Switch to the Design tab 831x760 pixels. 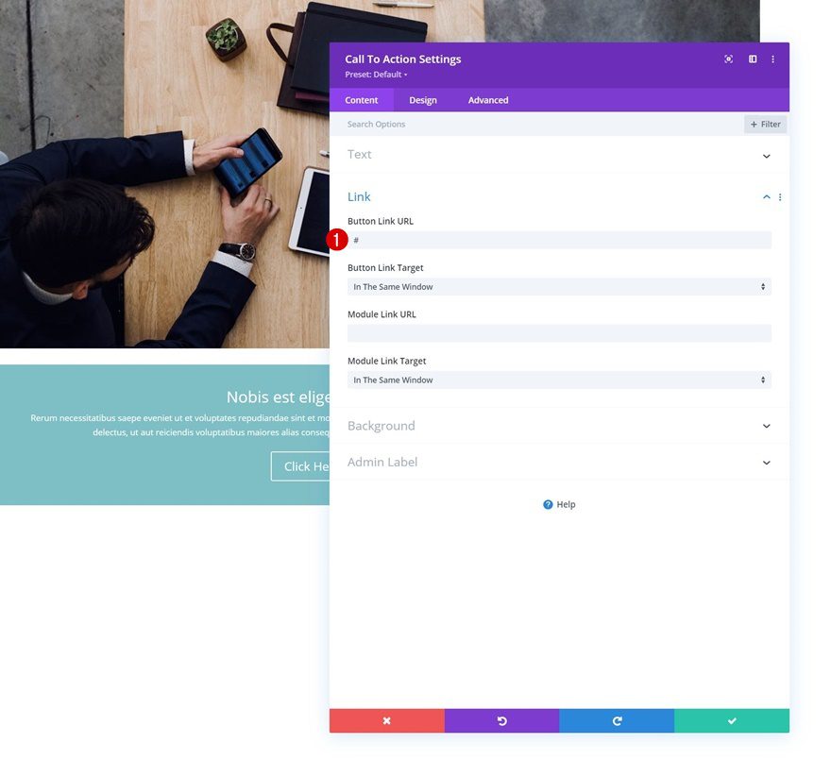click(422, 99)
